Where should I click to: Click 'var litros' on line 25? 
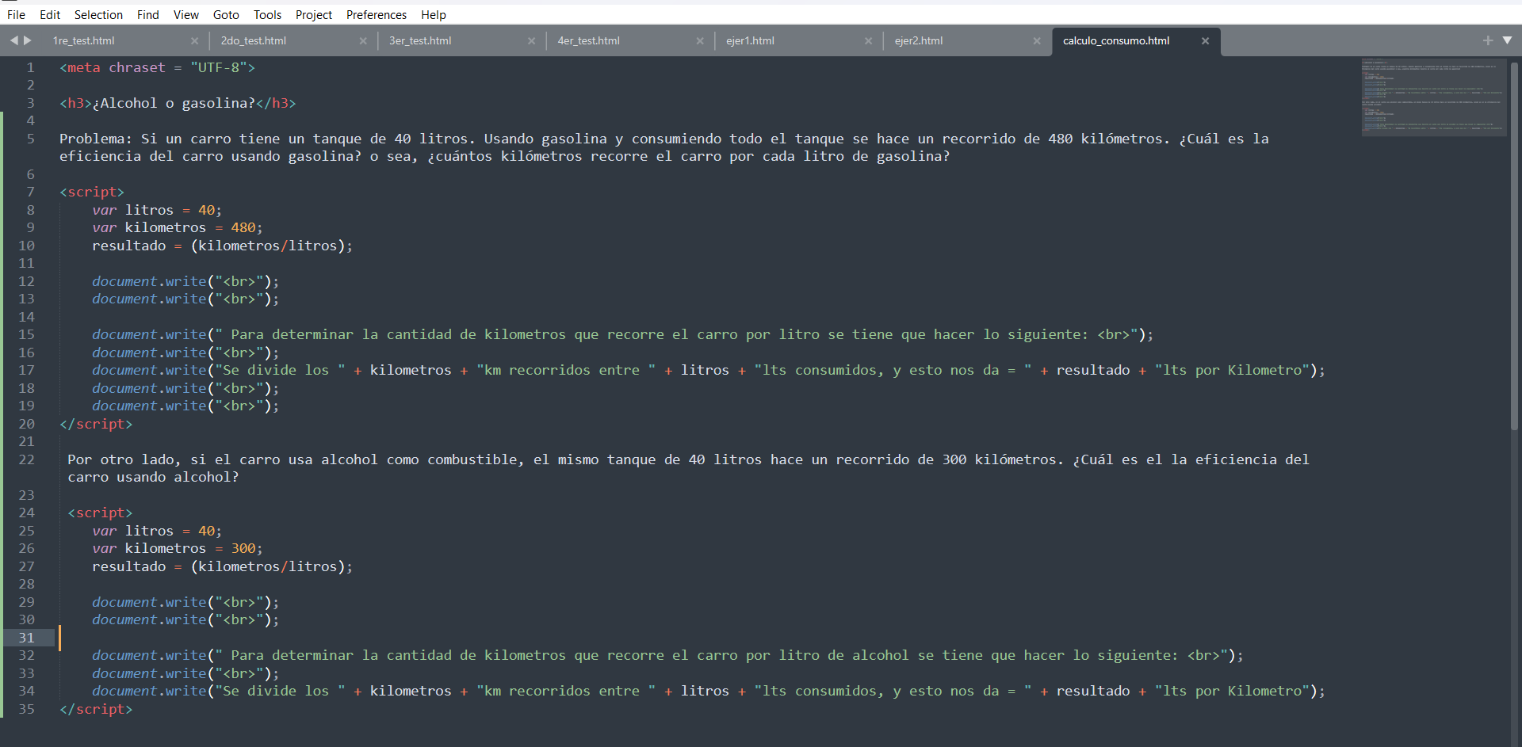[x=132, y=531]
